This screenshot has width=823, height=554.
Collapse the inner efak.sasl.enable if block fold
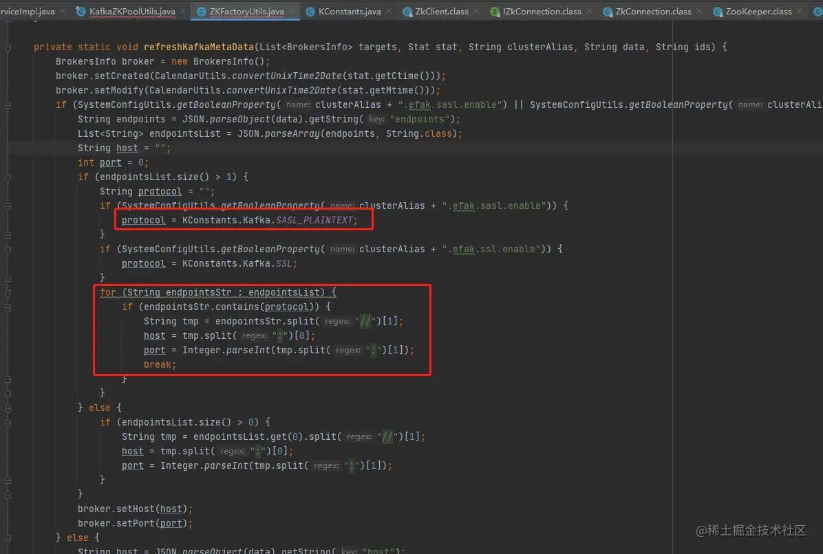8,206
